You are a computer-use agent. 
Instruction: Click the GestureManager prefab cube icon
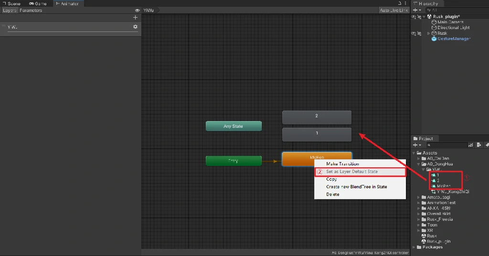(x=434, y=39)
